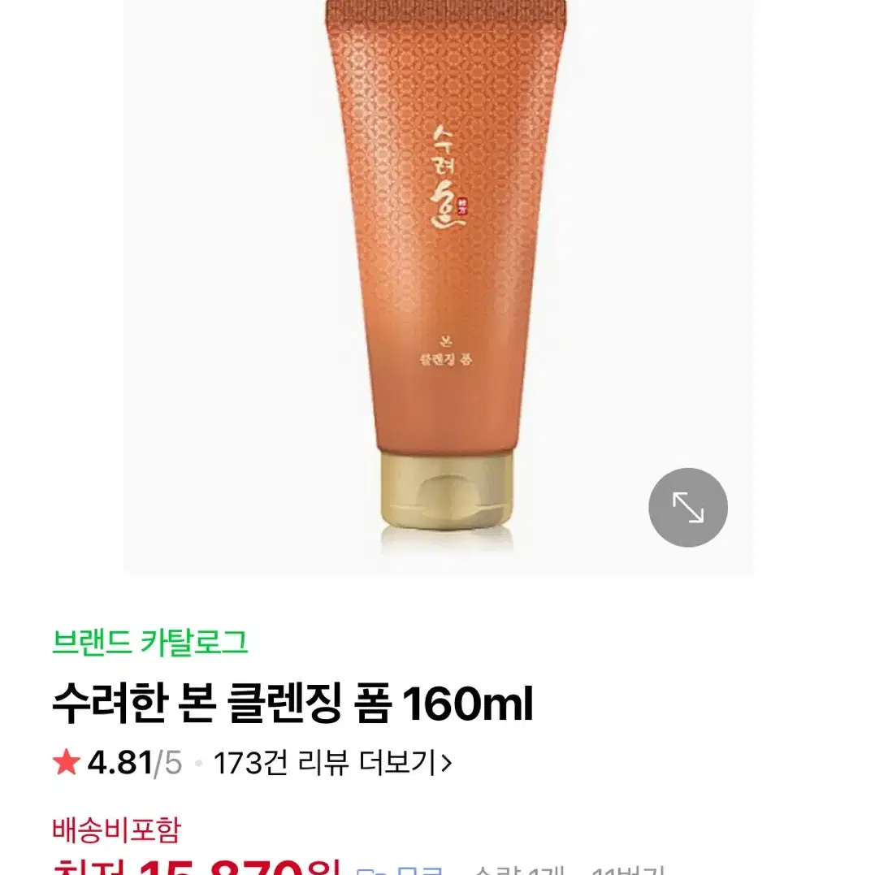Open 173건 리뷰 더보기 reviews link
The width and height of the screenshot is (875, 875).
click(x=332, y=762)
